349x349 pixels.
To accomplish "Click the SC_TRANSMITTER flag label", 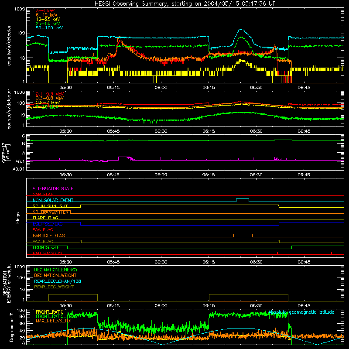I will [51, 212].
